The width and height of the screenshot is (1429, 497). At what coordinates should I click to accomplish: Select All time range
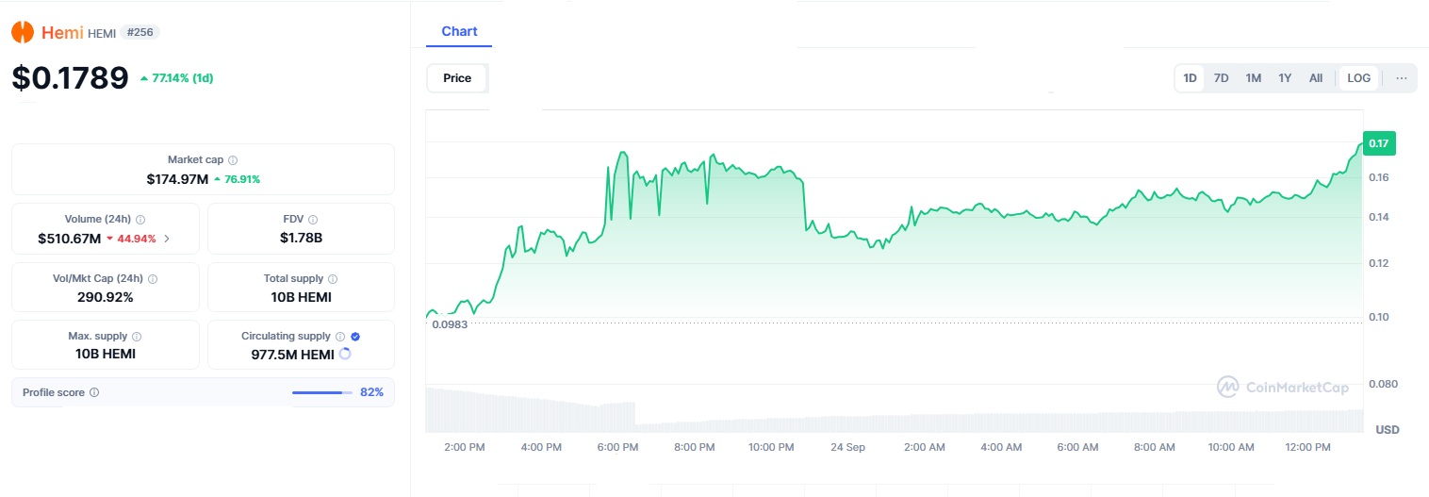point(1316,78)
